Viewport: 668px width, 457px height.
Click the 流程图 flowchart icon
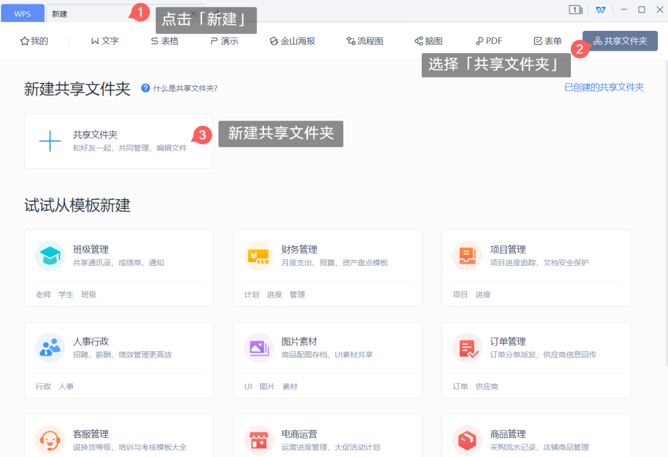pyautogui.click(x=351, y=41)
